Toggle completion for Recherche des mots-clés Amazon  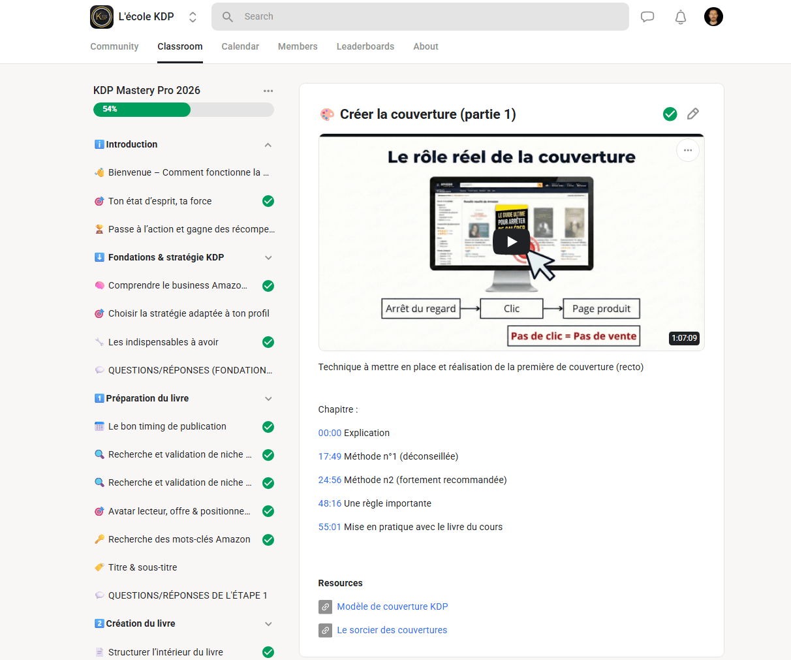pyautogui.click(x=268, y=540)
